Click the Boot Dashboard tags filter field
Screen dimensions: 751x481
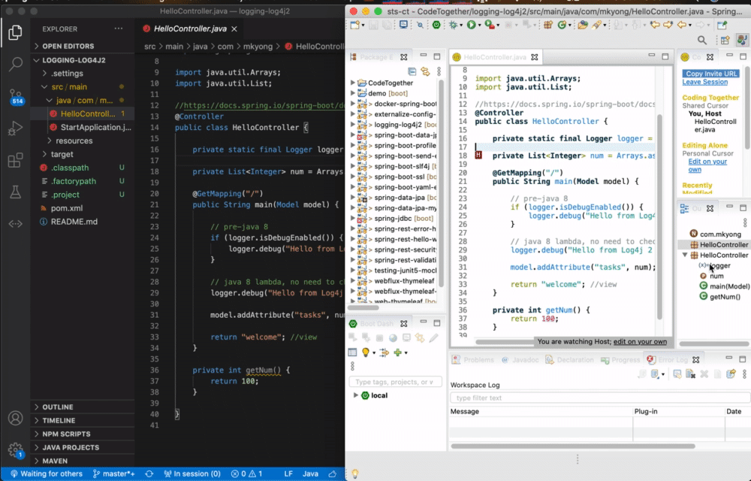point(395,382)
